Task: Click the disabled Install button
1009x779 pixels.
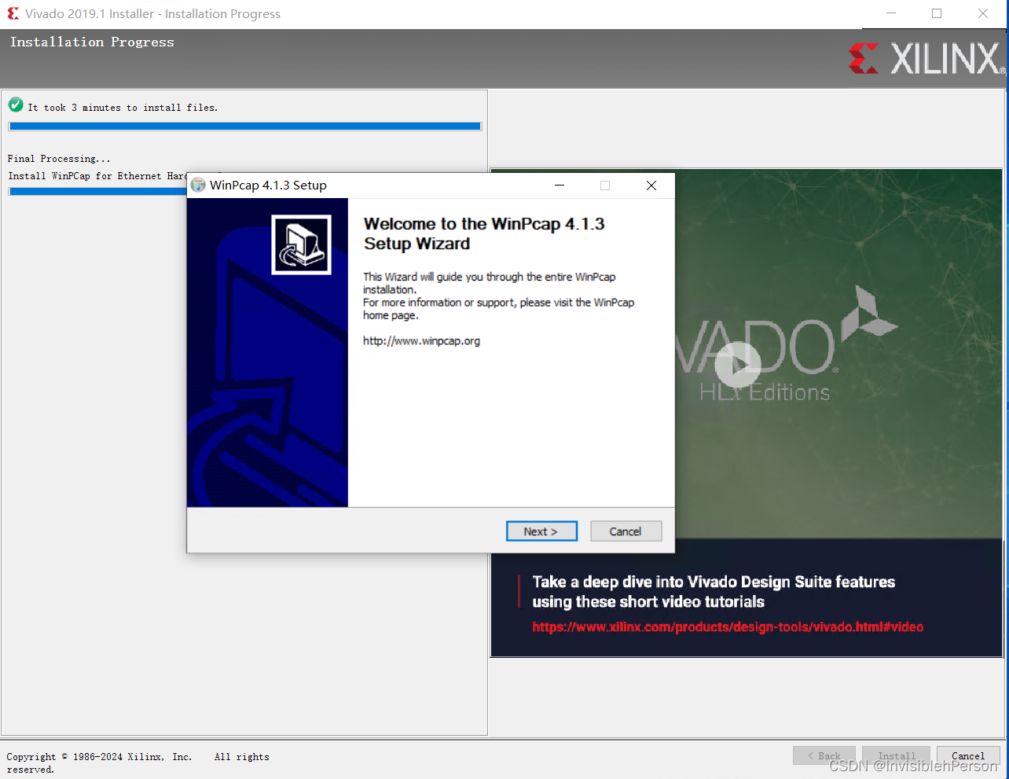Action: [897, 756]
